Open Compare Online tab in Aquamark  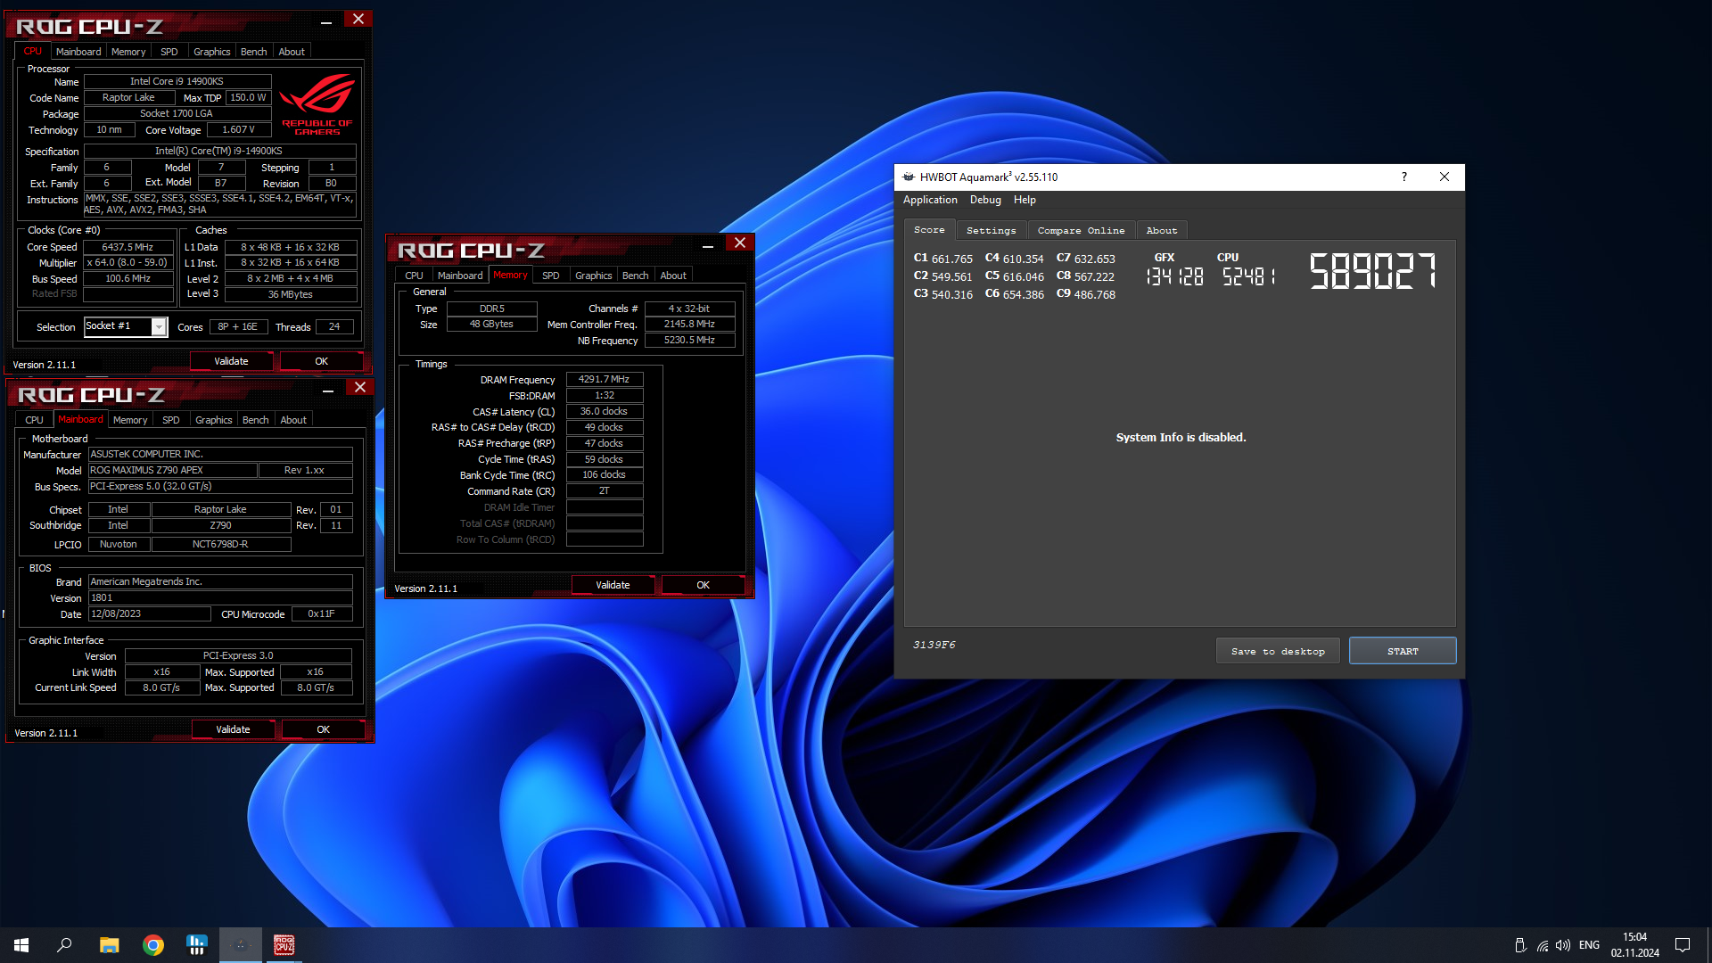pos(1081,231)
